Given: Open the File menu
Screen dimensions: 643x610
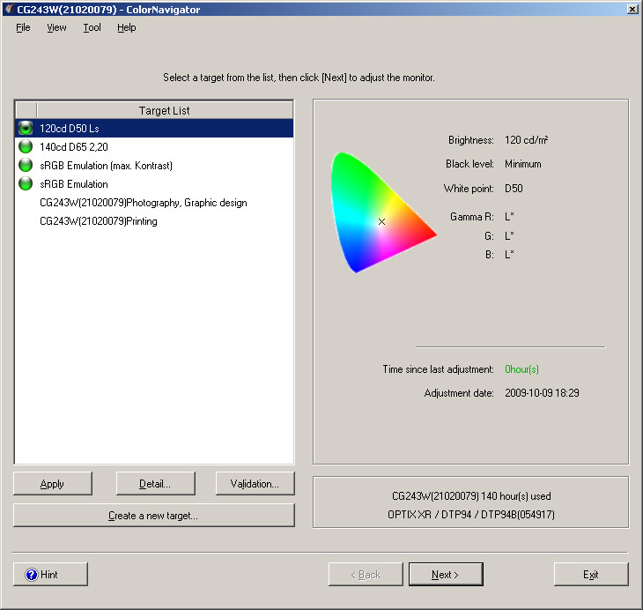Looking at the screenshot, I should click(23, 27).
